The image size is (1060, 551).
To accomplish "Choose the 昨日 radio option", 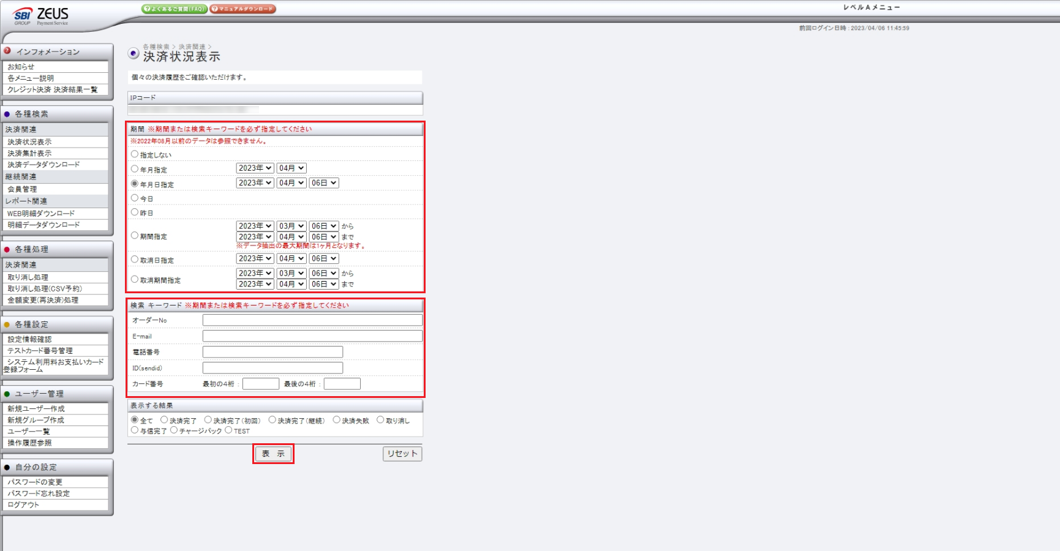I will pyautogui.click(x=135, y=212).
